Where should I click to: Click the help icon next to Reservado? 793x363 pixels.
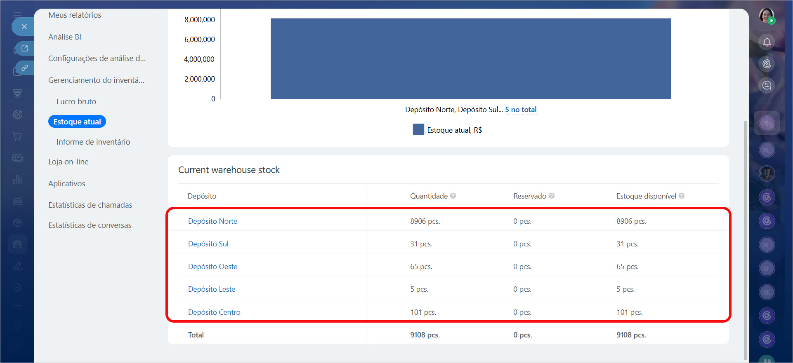click(552, 196)
